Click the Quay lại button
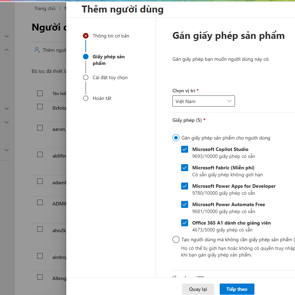The image size is (295, 295). pos(198,289)
